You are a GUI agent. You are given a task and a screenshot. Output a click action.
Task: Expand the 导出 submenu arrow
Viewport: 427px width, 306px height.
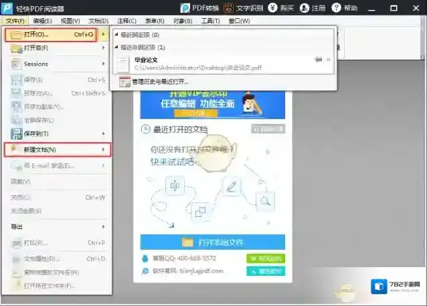tap(103, 227)
